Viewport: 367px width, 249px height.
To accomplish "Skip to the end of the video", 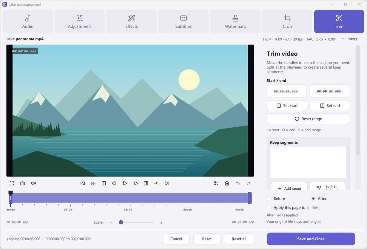I will 167,183.
